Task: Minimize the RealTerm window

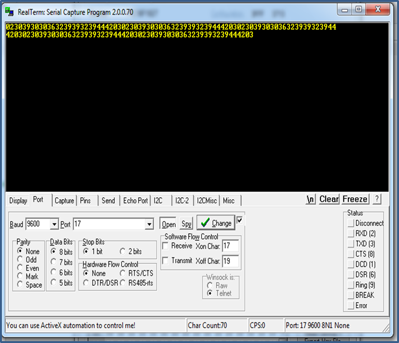Action: click(345, 10)
